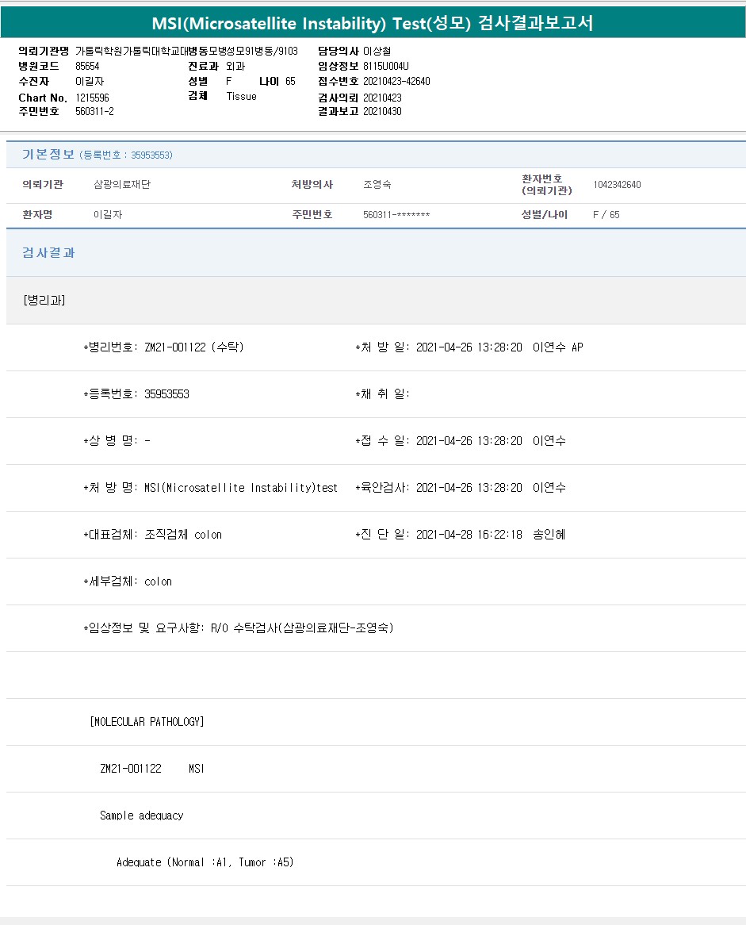Click the 성별/나이 value F / 65
The width and height of the screenshot is (746, 925).
click(x=606, y=215)
